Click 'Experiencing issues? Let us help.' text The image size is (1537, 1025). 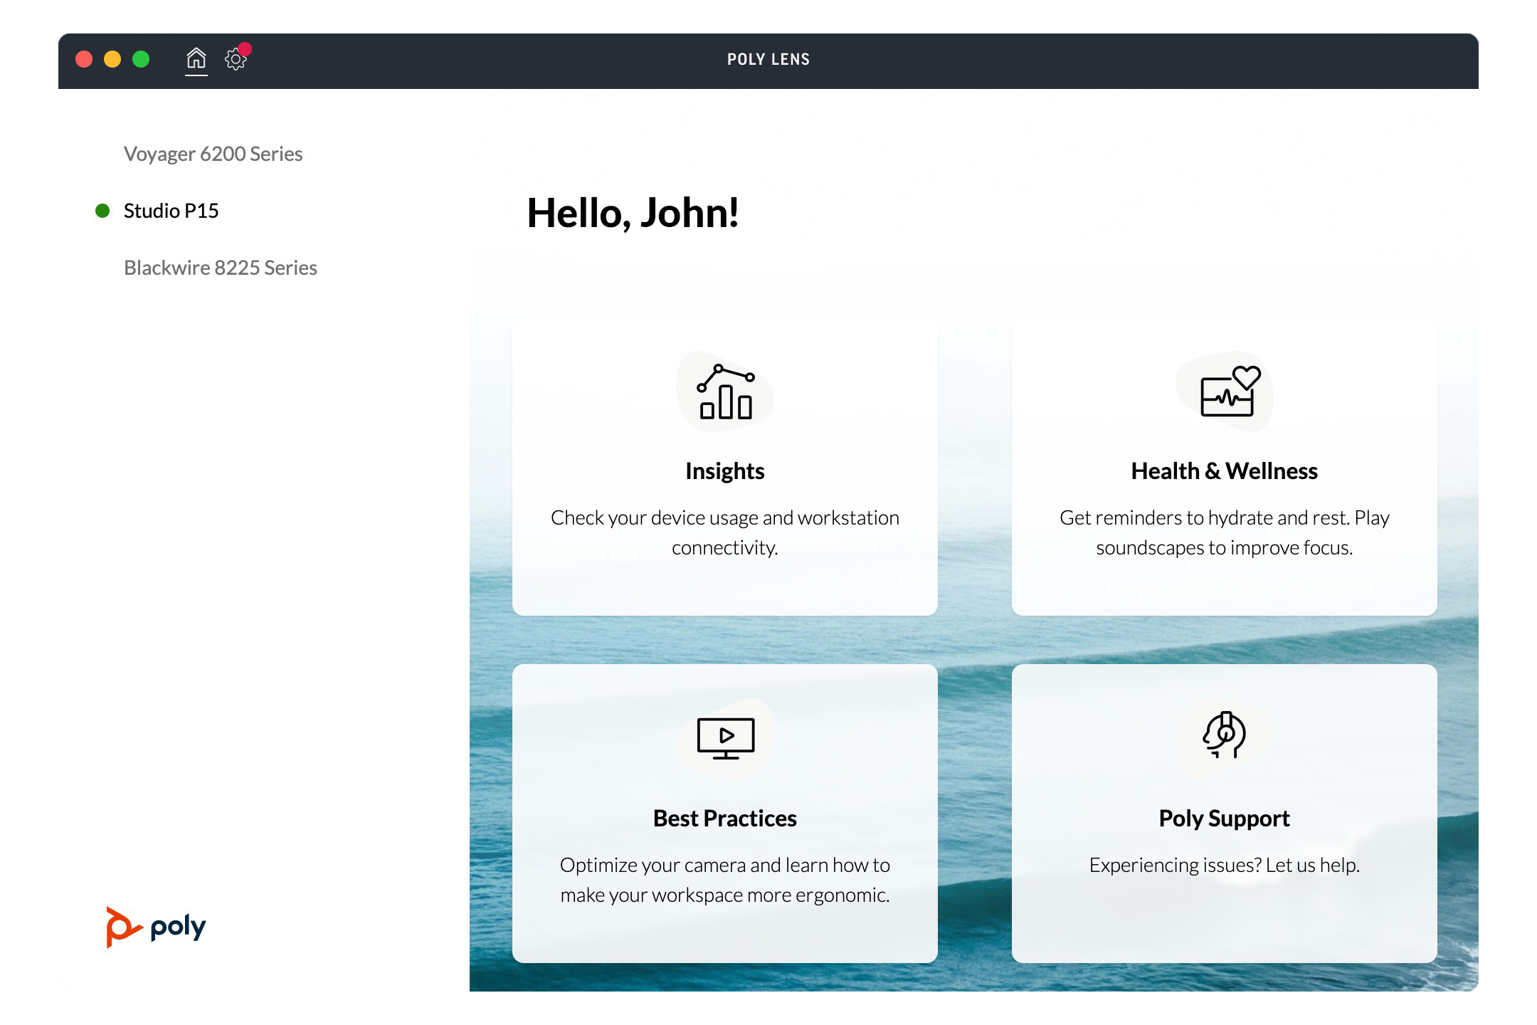1224,865
